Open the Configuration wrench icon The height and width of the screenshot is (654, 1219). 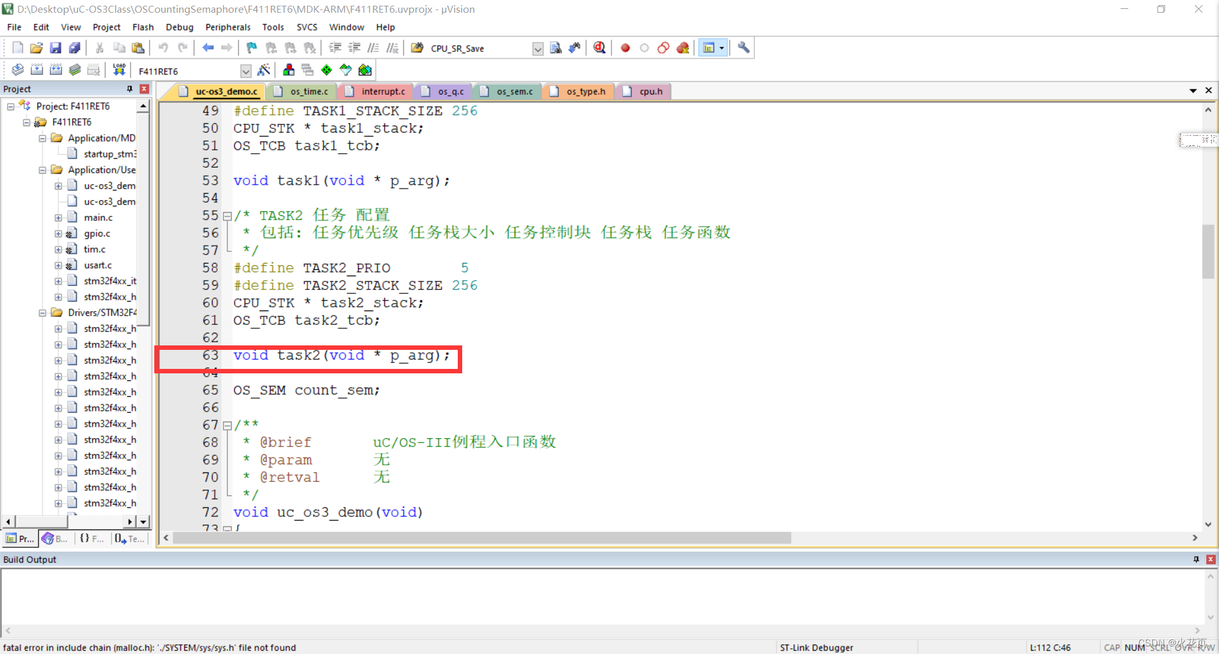click(x=743, y=48)
